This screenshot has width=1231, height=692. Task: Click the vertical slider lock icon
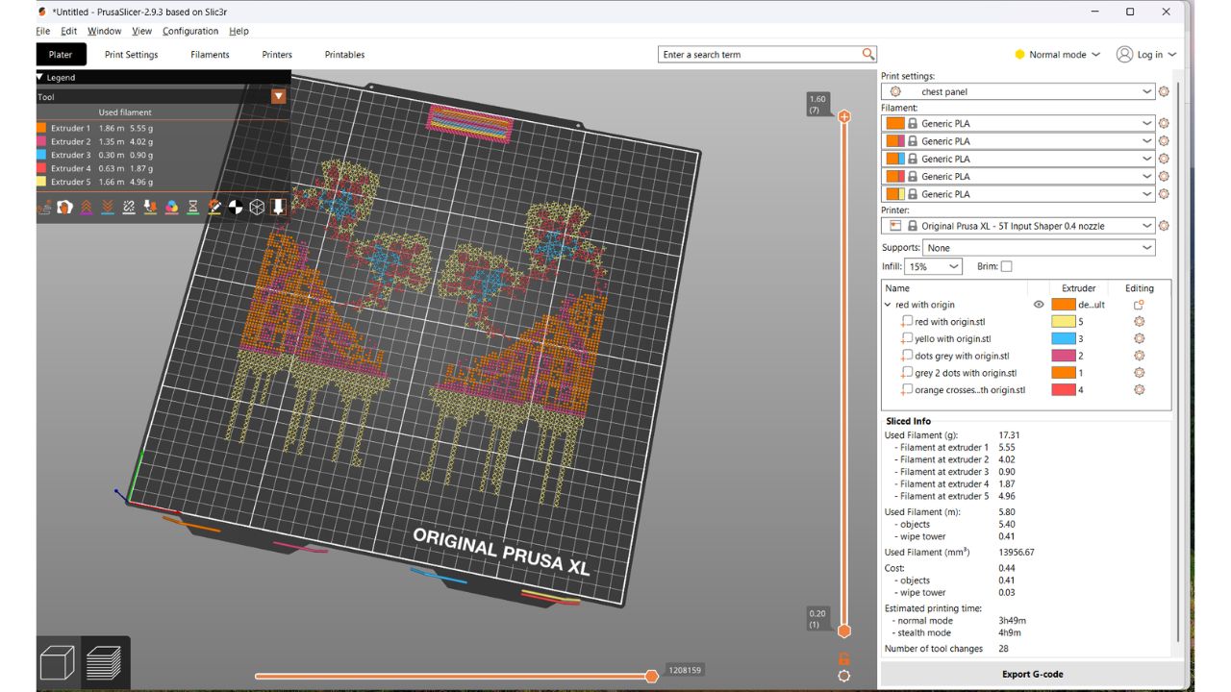pos(843,658)
